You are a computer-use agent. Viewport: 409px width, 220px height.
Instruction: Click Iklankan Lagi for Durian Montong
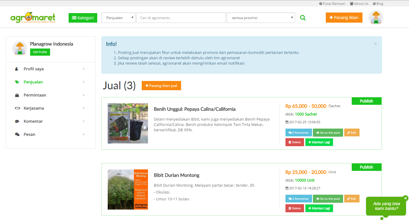point(319,208)
